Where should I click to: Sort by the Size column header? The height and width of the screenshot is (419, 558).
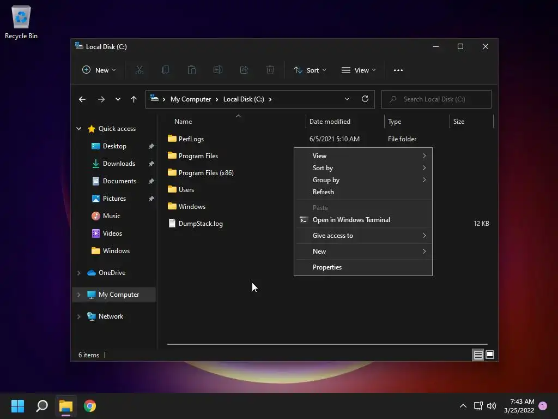472,122
